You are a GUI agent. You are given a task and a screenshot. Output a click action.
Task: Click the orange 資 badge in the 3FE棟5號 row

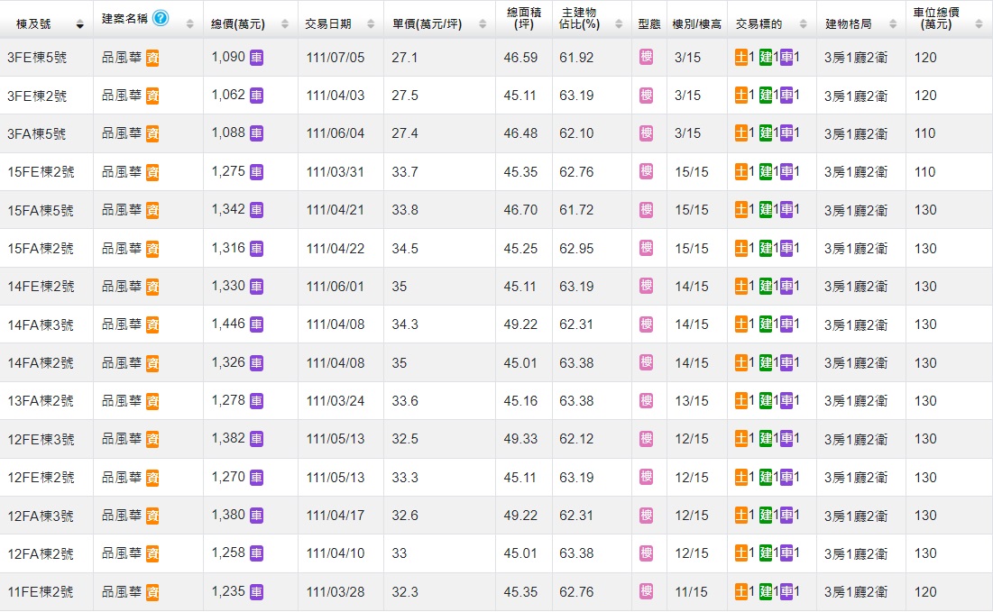tap(152, 58)
